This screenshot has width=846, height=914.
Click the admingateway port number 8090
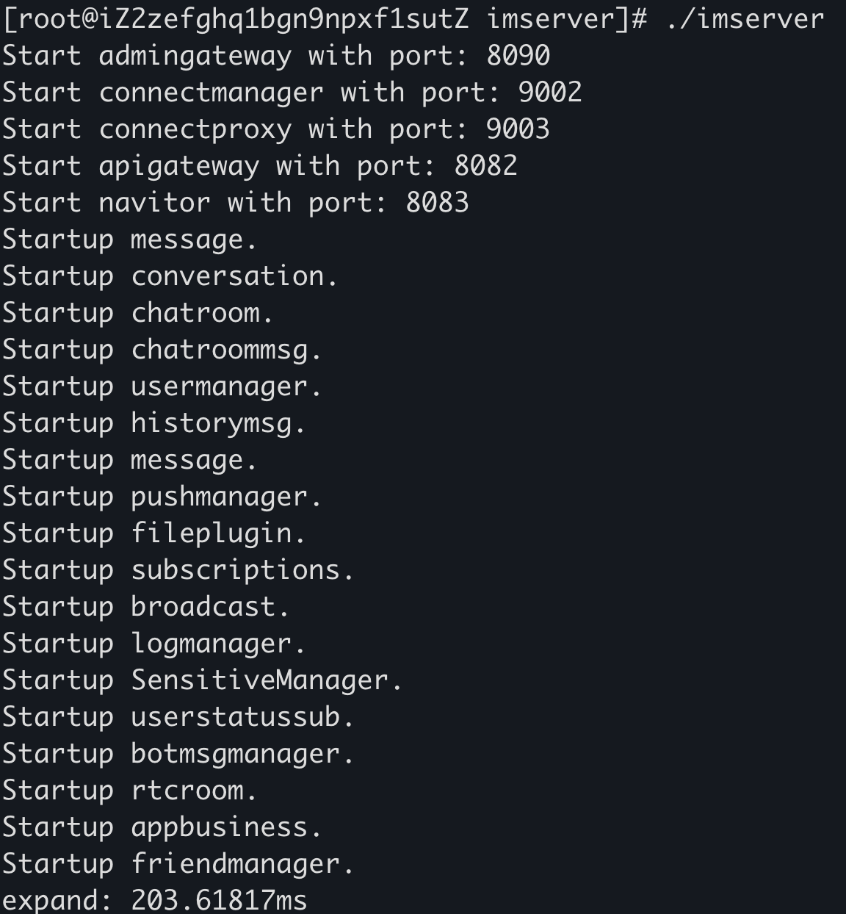coord(518,56)
